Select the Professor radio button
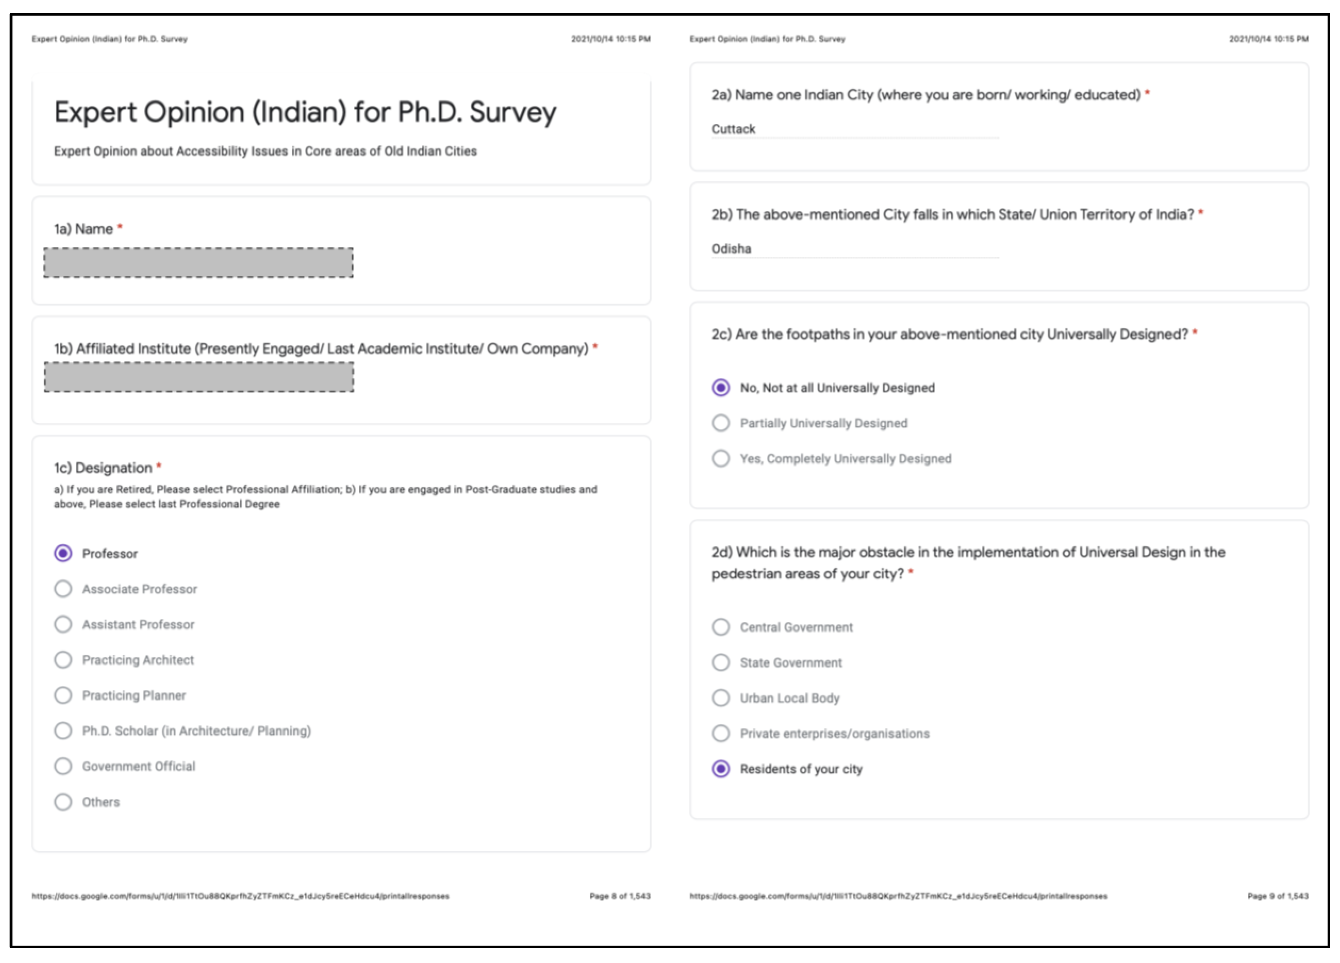The image size is (1340, 963). coord(63,553)
